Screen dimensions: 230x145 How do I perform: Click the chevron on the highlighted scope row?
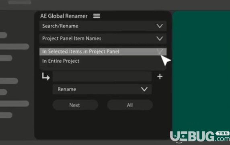click(x=160, y=51)
